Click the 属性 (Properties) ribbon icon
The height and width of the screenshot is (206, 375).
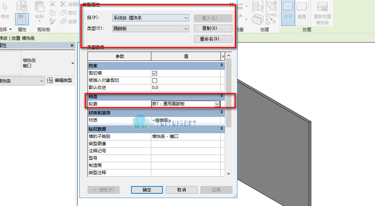[22, 19]
